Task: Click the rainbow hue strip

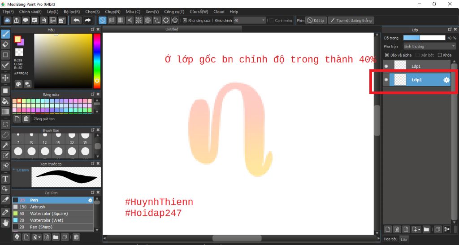Action: click(97, 61)
